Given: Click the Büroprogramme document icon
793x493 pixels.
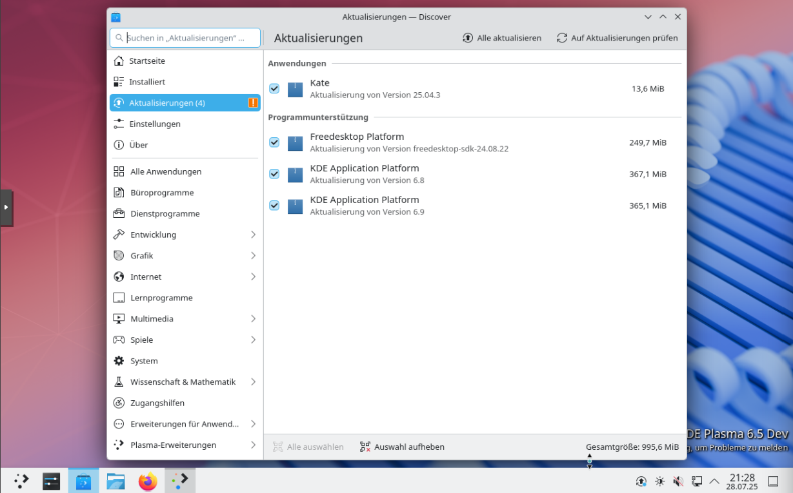Looking at the screenshot, I should click(119, 193).
